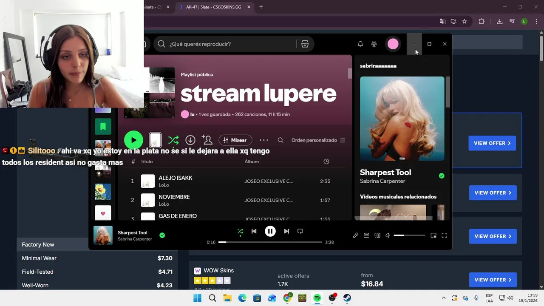This screenshot has width=544, height=306.
Task: Toggle shuffle in the player bar
Action: tap(240, 231)
